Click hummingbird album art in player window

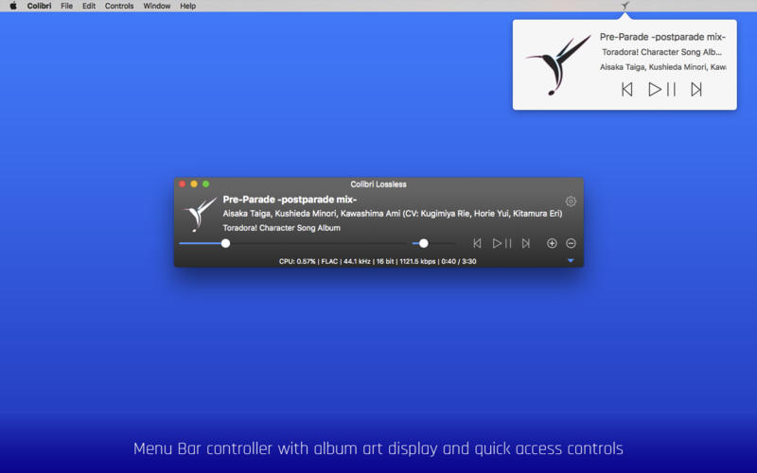point(200,214)
